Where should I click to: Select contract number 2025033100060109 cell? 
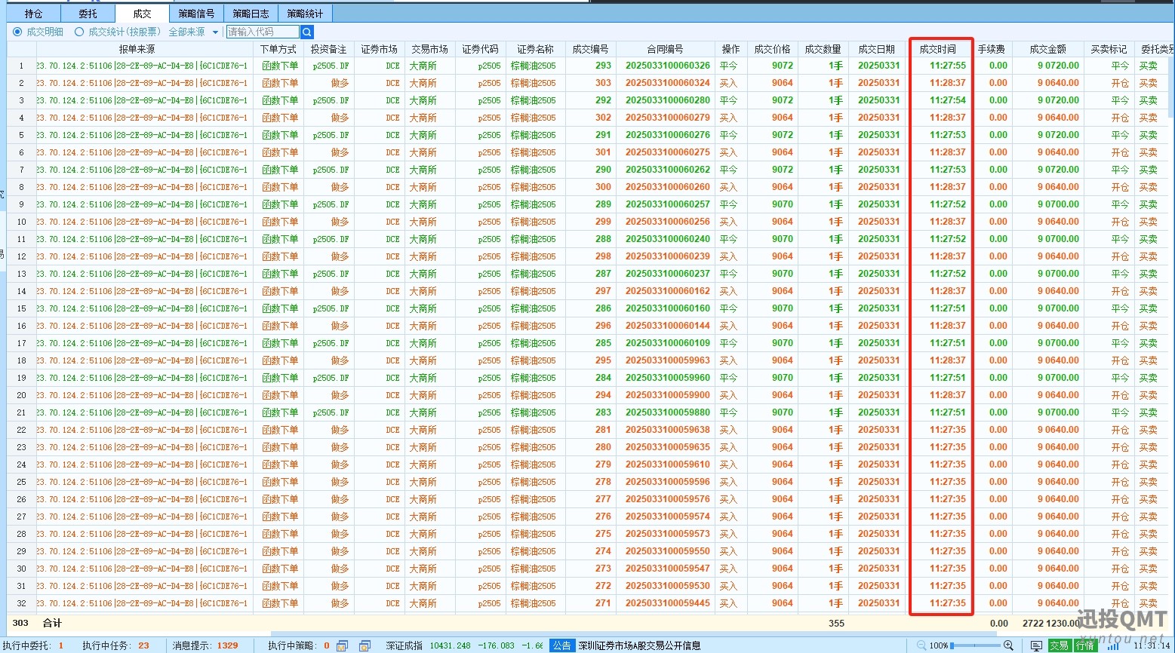tap(667, 343)
